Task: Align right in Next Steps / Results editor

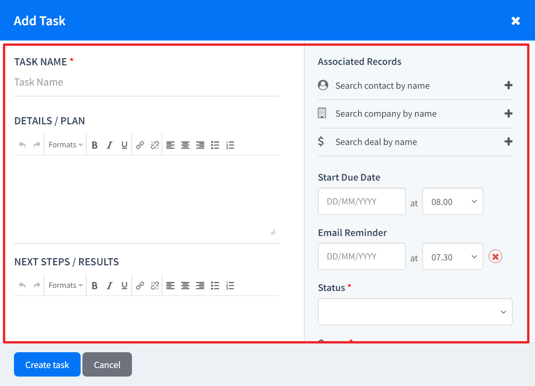Action: pyautogui.click(x=200, y=286)
